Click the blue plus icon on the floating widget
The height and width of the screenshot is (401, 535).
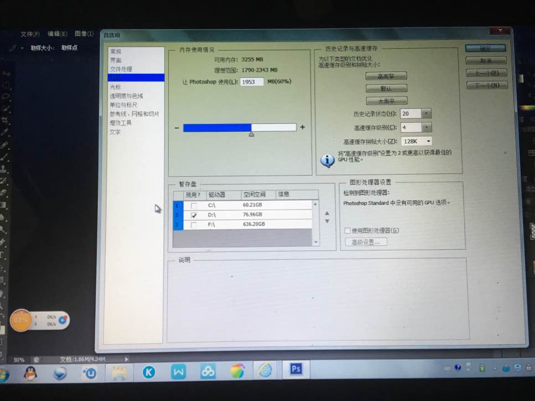(63, 320)
